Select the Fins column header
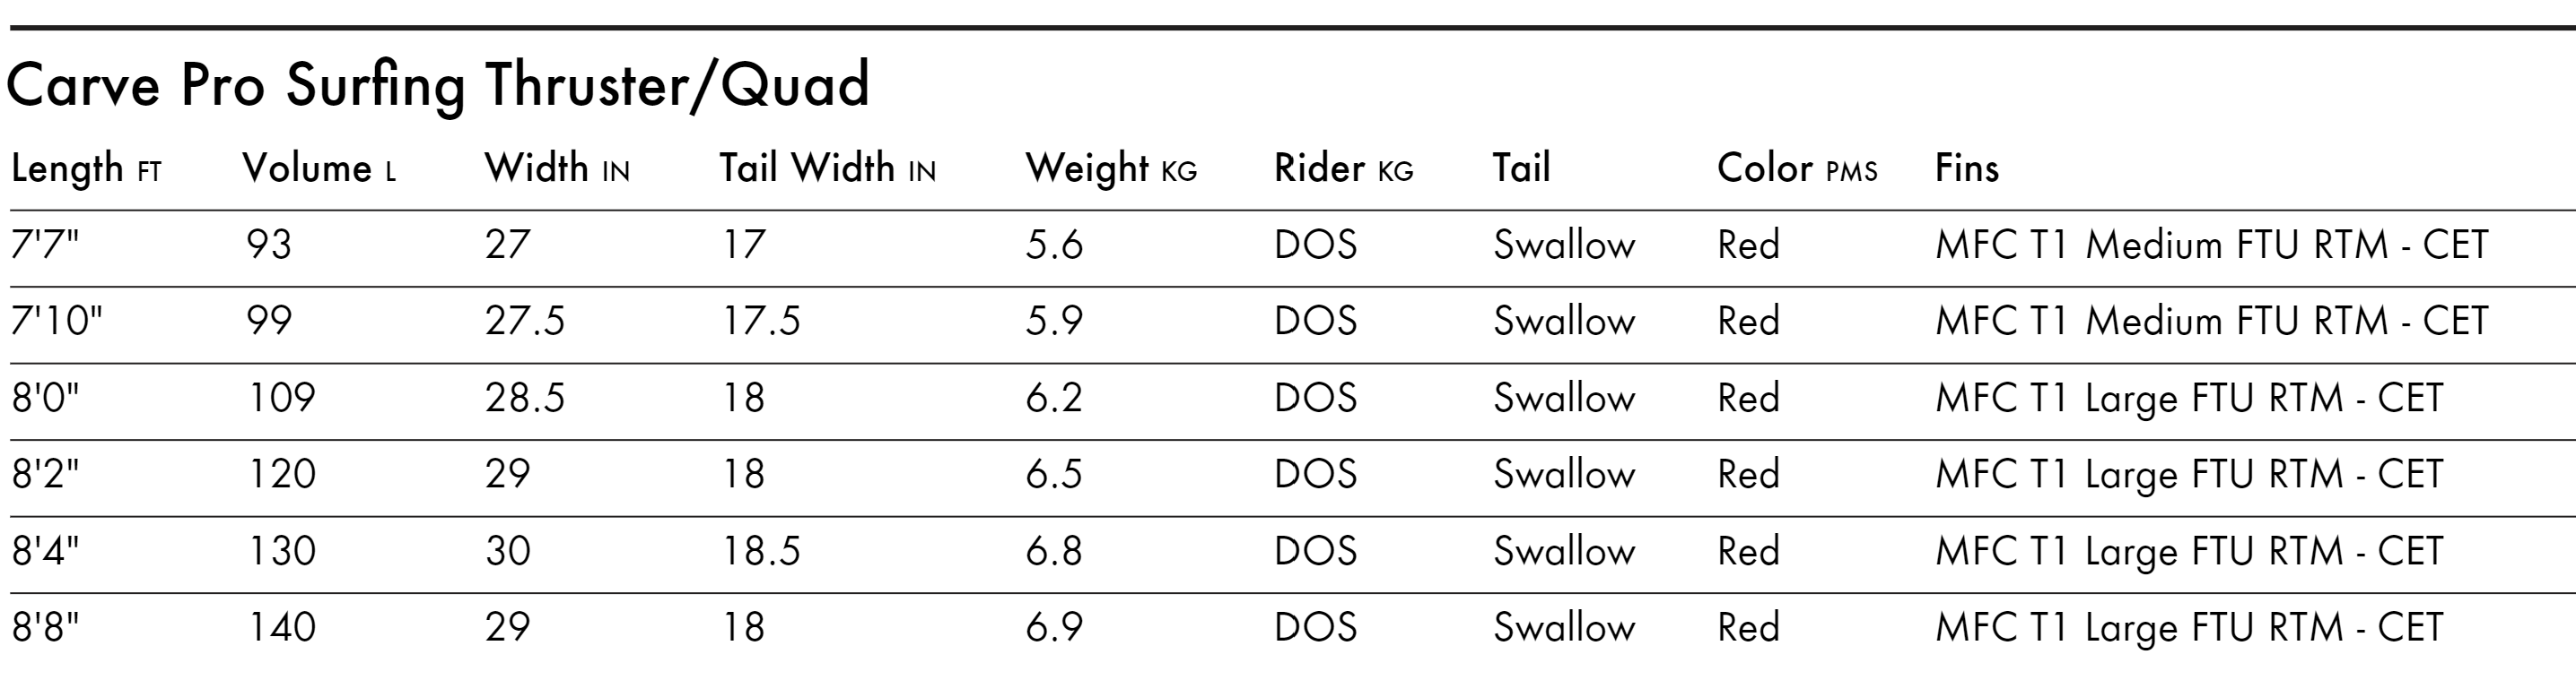The width and height of the screenshot is (2576, 680). point(1967,168)
